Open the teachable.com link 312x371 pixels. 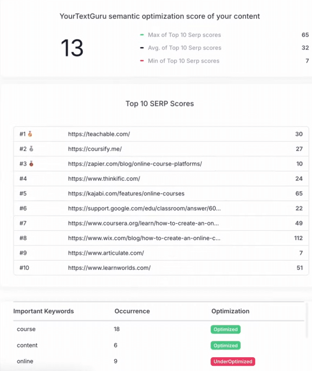point(99,134)
